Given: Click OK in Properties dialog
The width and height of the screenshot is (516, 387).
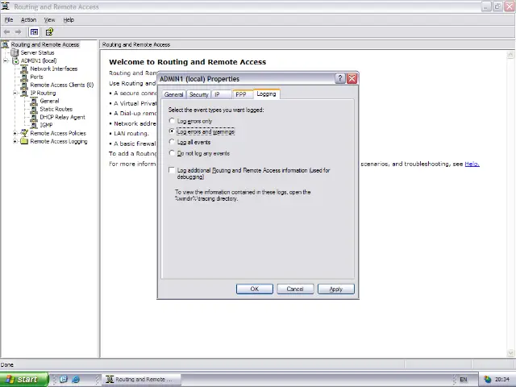Looking at the screenshot, I should pos(255,289).
